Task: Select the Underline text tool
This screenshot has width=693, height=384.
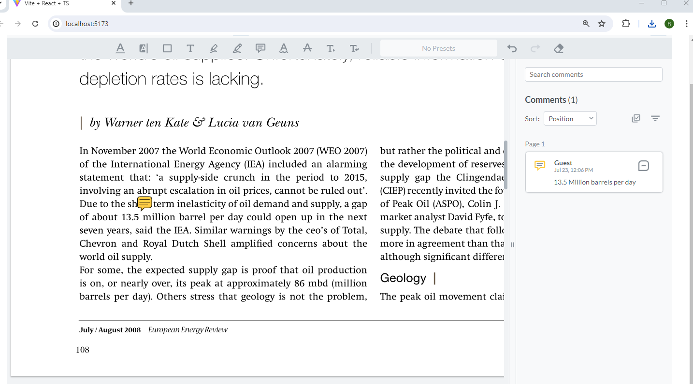Action: (x=120, y=48)
